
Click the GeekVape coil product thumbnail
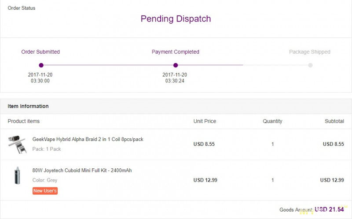[x=18, y=144]
